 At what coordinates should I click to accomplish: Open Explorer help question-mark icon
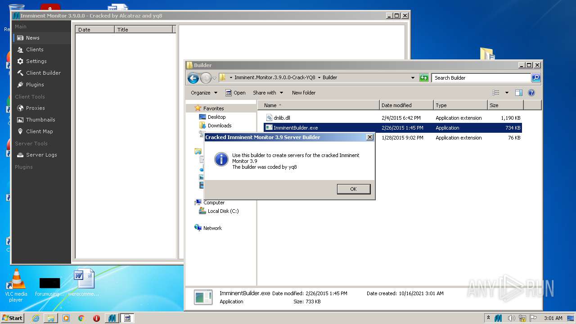coord(531,93)
